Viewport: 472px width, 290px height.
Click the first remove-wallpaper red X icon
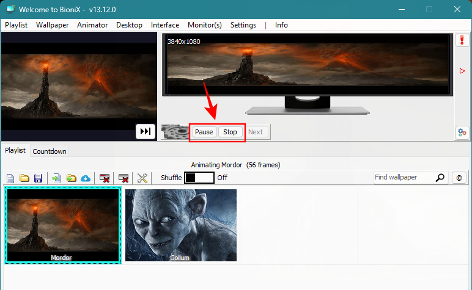(x=105, y=178)
